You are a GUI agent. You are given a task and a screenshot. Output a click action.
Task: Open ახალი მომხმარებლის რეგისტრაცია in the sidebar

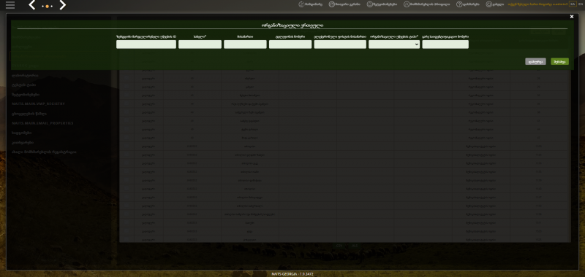pyautogui.click(x=44, y=152)
